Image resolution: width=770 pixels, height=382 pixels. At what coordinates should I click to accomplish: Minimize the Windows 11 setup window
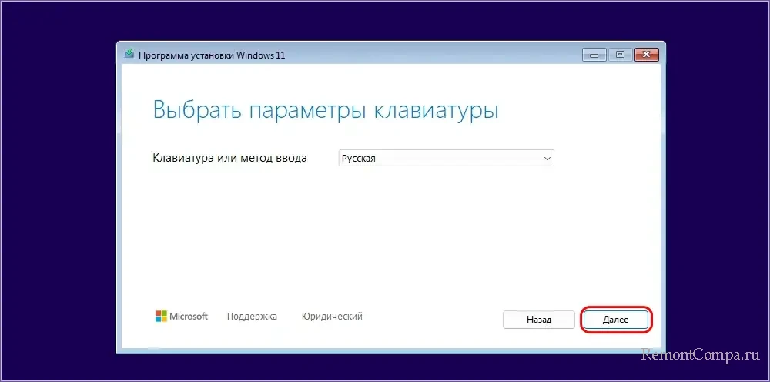tap(594, 55)
